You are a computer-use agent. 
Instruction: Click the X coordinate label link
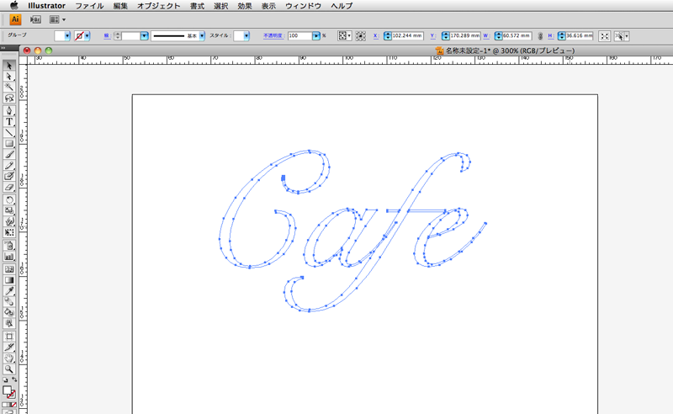click(x=375, y=36)
